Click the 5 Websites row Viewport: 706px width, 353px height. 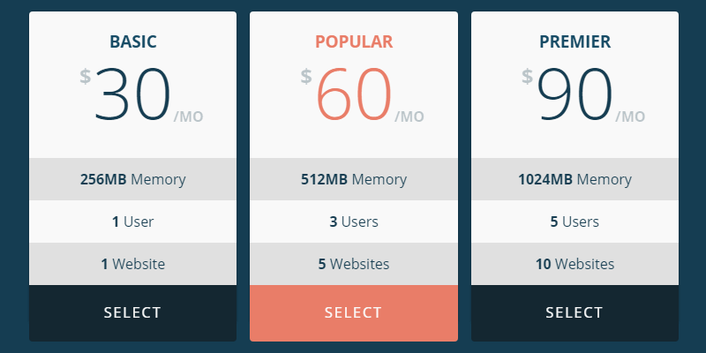353,264
